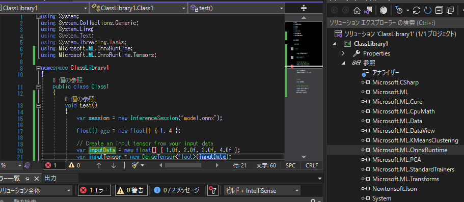464x202 pixels.
Task: Click the editor horizontal scrollbar thumb
Action: 183,165
